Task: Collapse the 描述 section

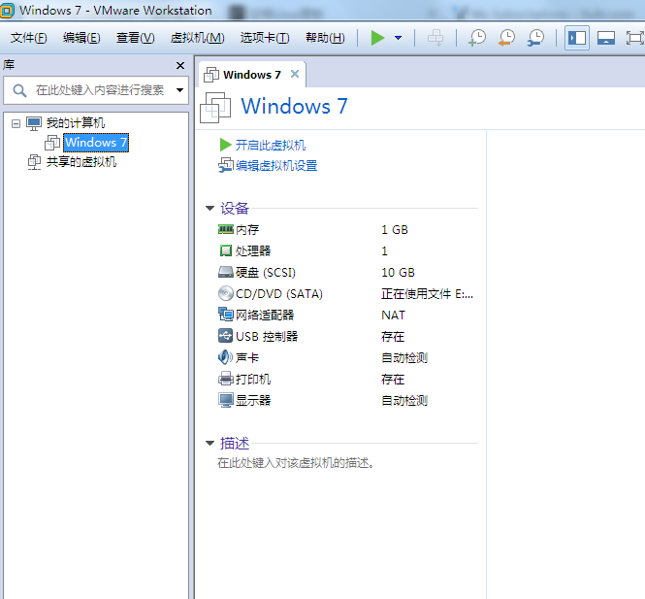Action: point(210,444)
